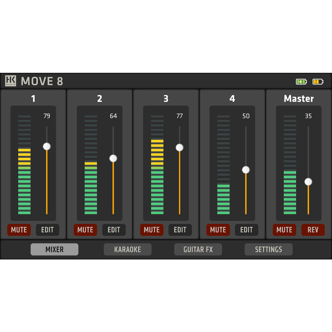This screenshot has height=332, width=332.
Task: Mute channel 2
Action: coord(85,230)
